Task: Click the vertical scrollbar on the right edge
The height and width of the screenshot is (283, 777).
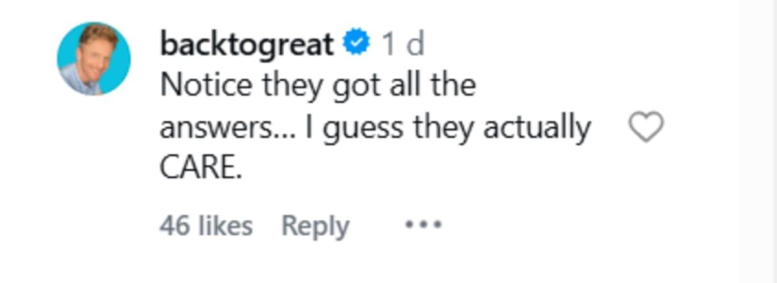Action: [757, 141]
